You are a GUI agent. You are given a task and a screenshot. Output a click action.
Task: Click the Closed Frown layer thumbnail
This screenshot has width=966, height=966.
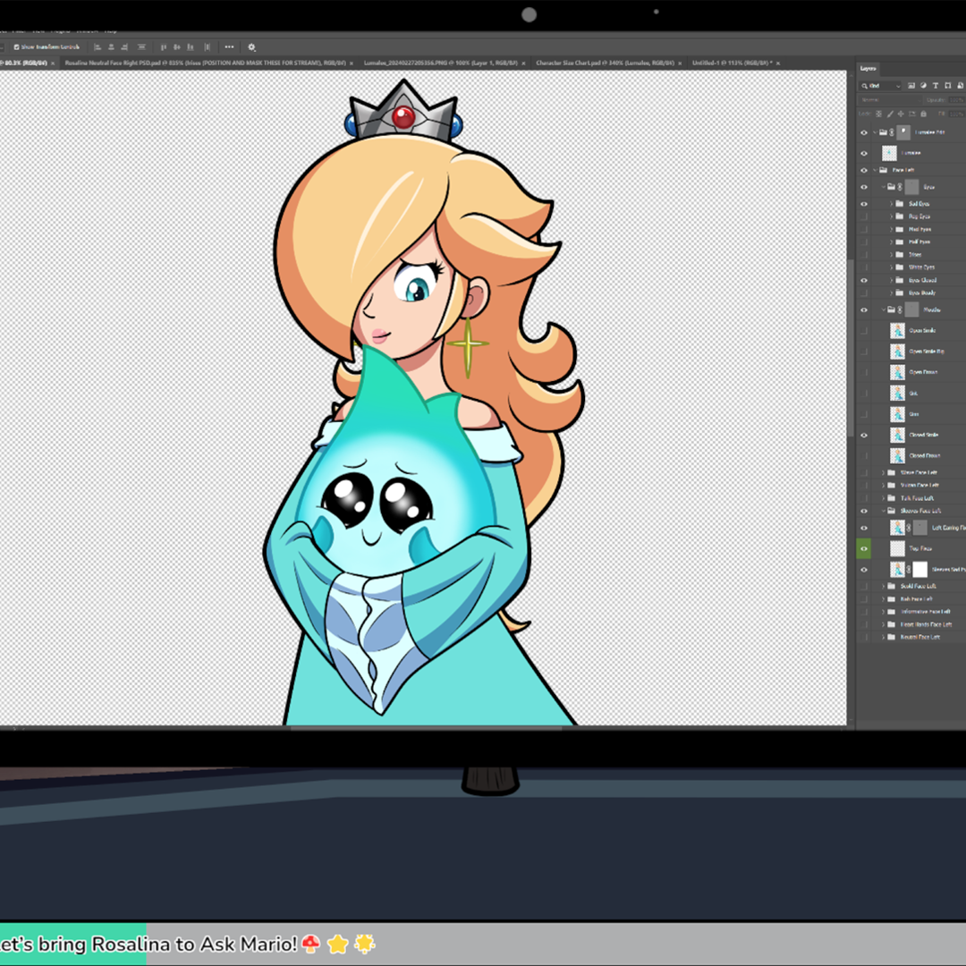897,455
